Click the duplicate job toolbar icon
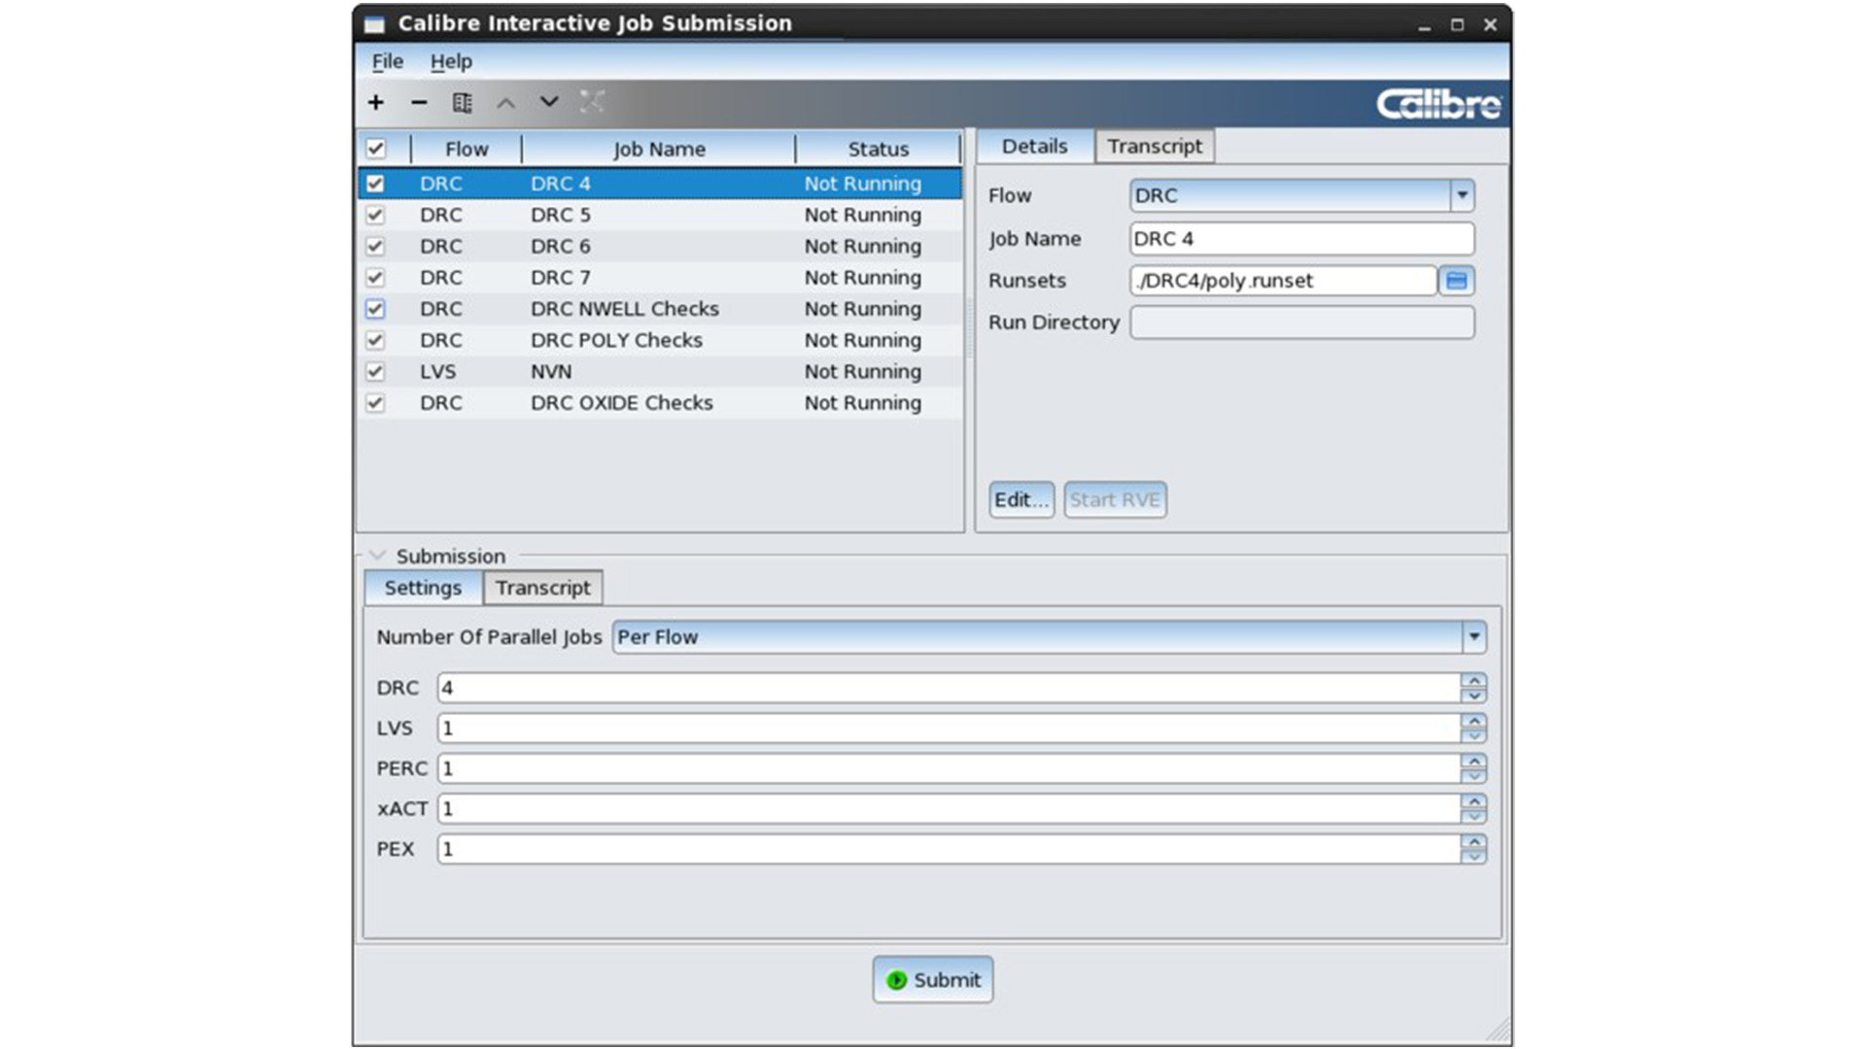Viewport: 1866px width, 1049px height. click(464, 102)
